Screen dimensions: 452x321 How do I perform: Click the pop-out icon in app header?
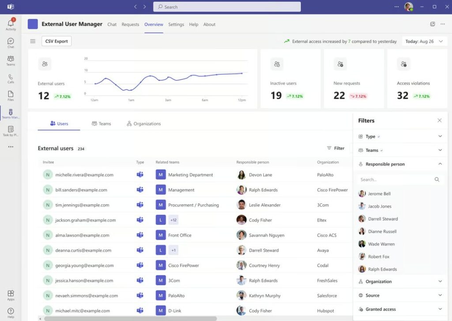pos(433,24)
